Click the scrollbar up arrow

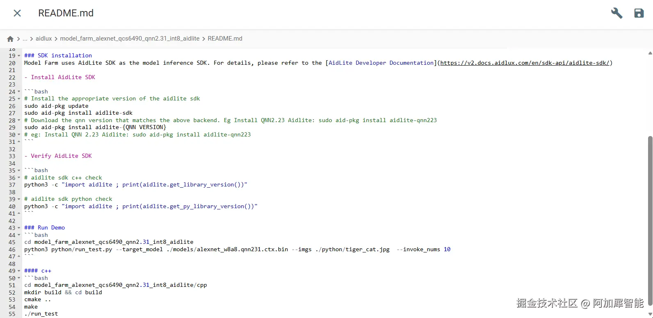click(x=650, y=53)
